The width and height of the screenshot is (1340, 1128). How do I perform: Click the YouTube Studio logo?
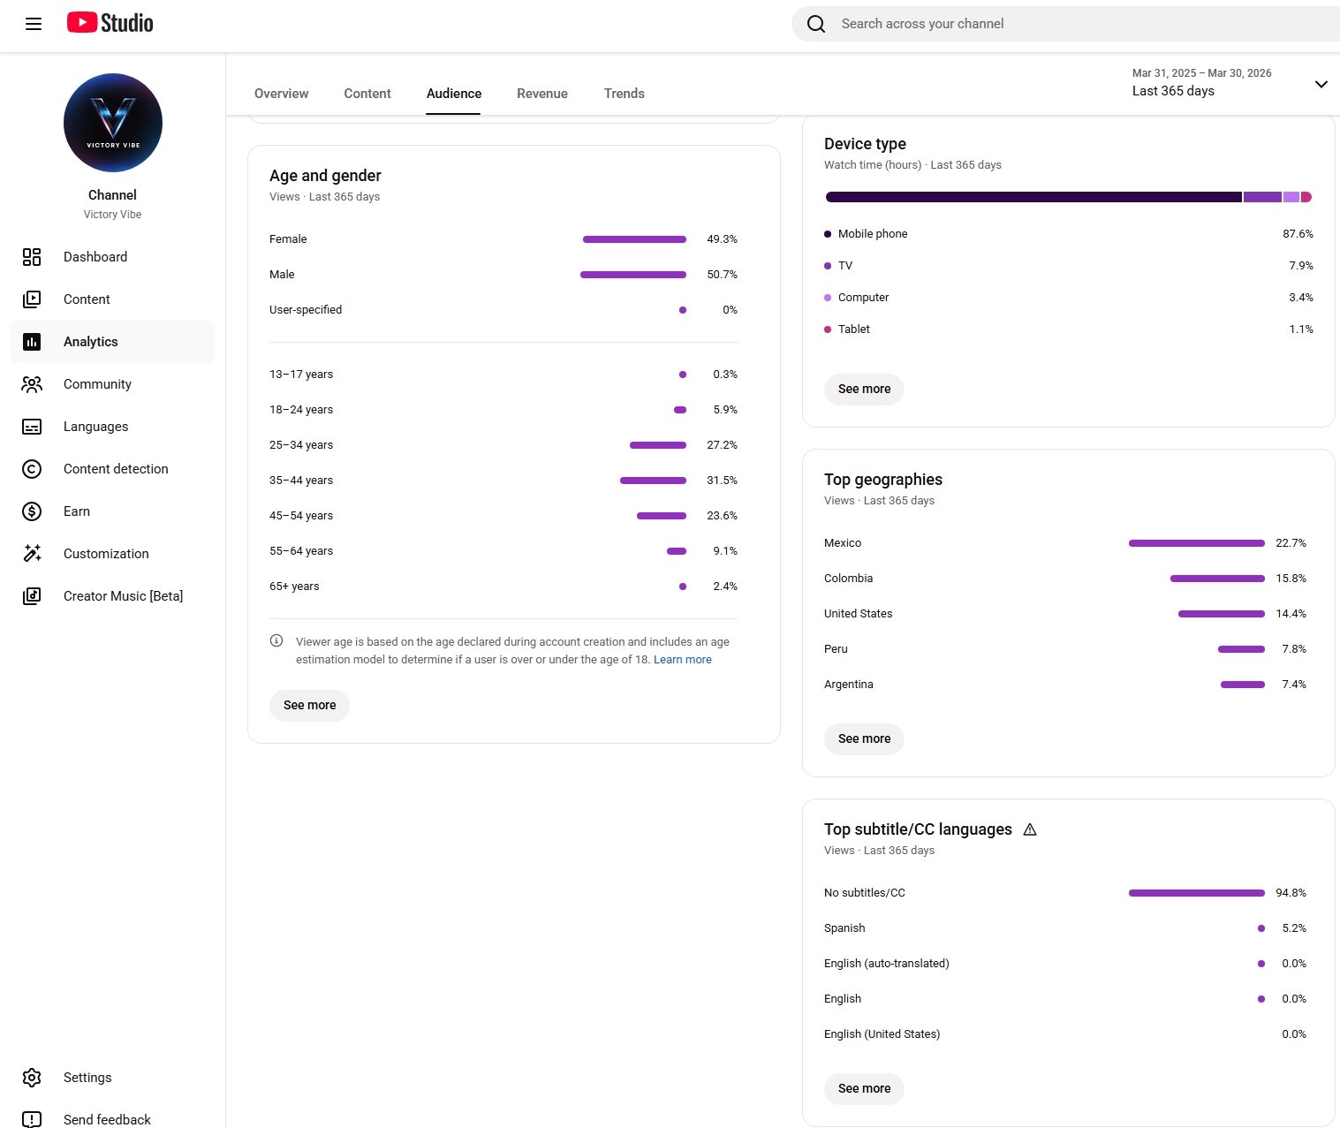[x=110, y=23]
